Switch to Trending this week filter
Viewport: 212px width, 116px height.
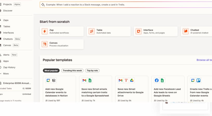[x=72, y=70]
